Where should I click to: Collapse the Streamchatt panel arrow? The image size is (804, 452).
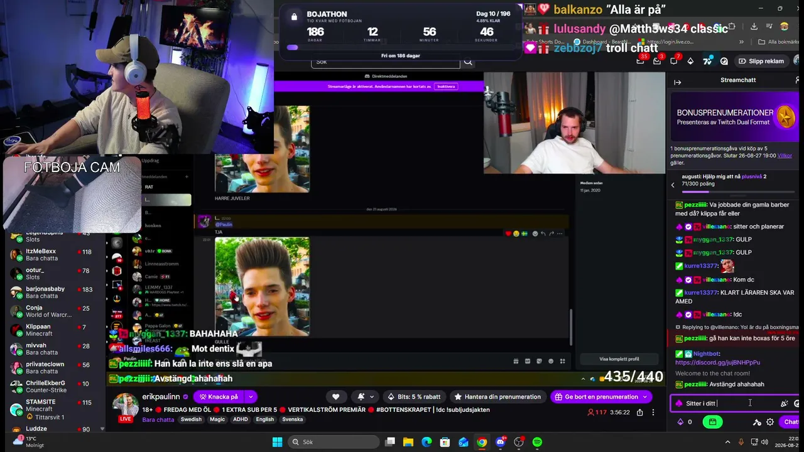(678, 82)
